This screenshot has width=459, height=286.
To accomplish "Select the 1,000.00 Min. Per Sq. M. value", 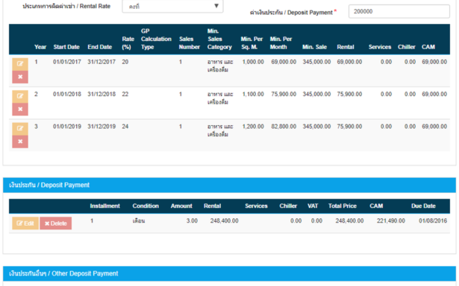I will pos(253,62).
